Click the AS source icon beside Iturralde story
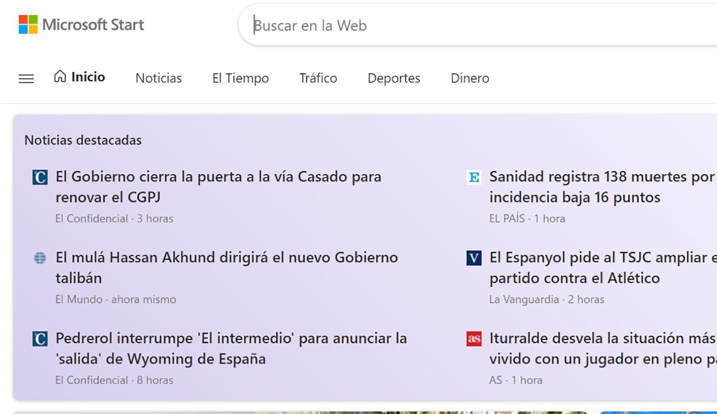 tap(474, 339)
